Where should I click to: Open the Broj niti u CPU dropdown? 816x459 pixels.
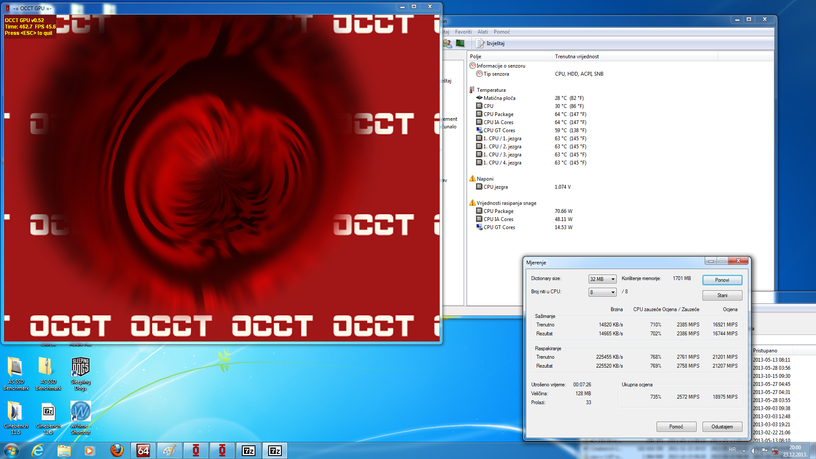click(602, 292)
